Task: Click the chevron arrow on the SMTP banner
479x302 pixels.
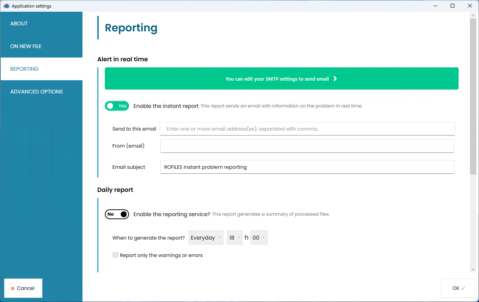Action: pos(335,79)
